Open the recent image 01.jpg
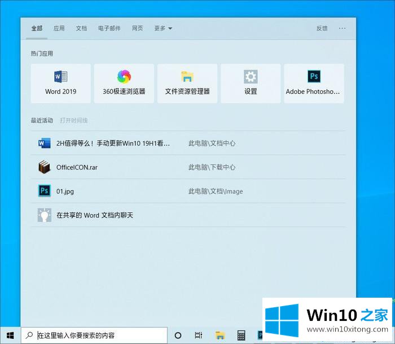Screen dimensions: 395x344 (188, 191)
